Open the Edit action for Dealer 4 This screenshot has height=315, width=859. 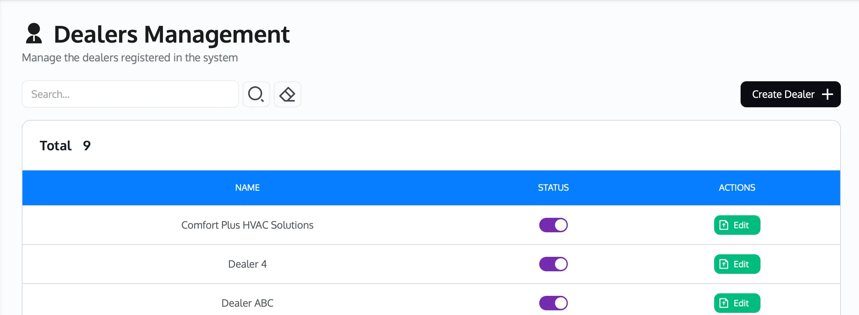pyautogui.click(x=737, y=264)
